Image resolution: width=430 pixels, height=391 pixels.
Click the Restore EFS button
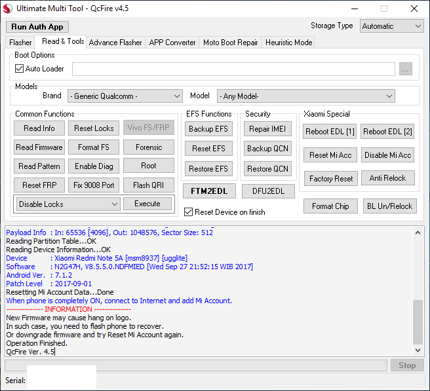pos(208,169)
